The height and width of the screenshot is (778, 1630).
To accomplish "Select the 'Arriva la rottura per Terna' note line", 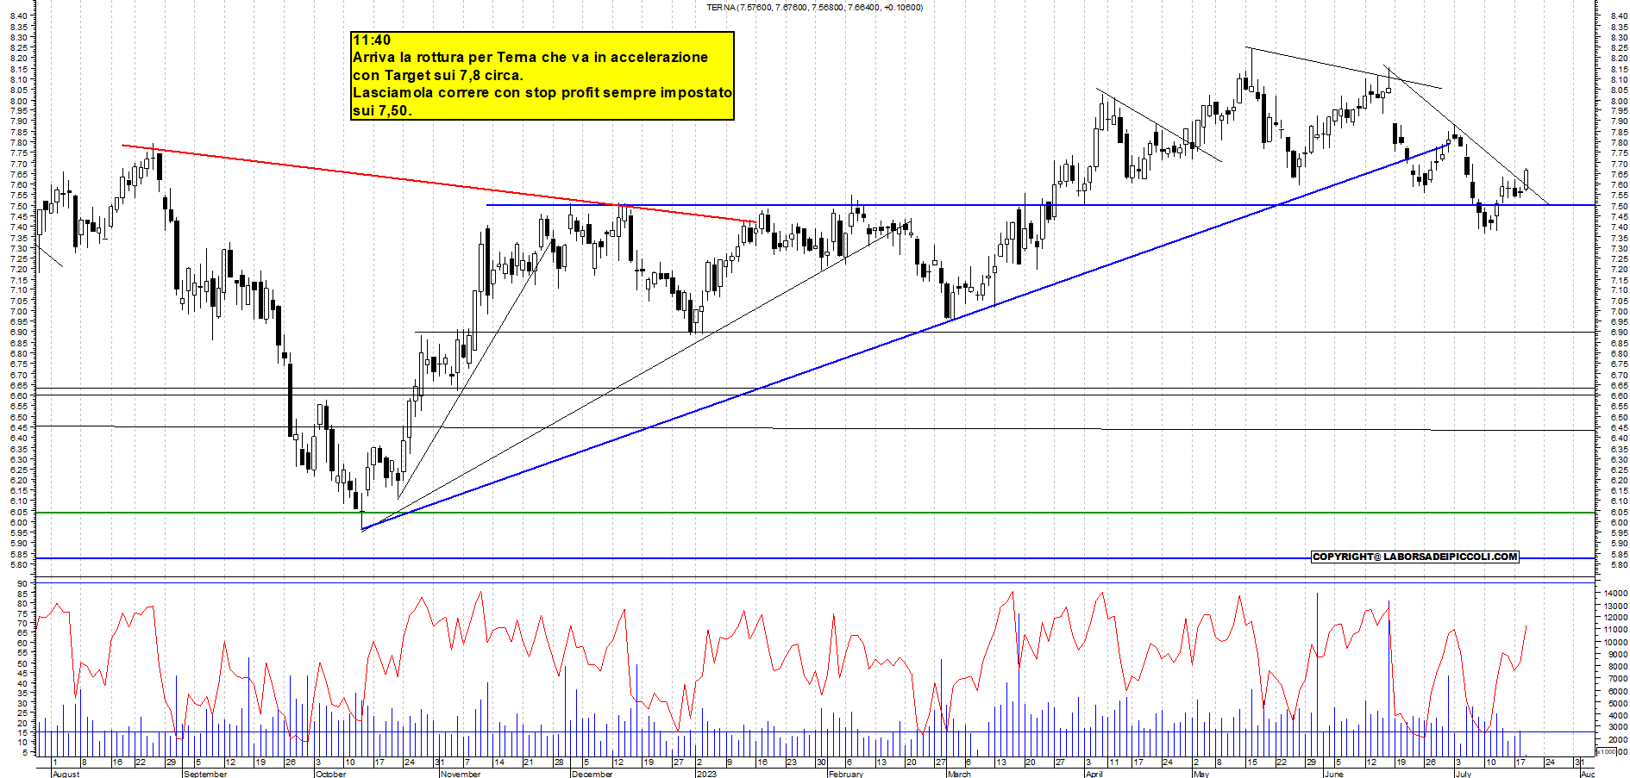I will [530, 58].
